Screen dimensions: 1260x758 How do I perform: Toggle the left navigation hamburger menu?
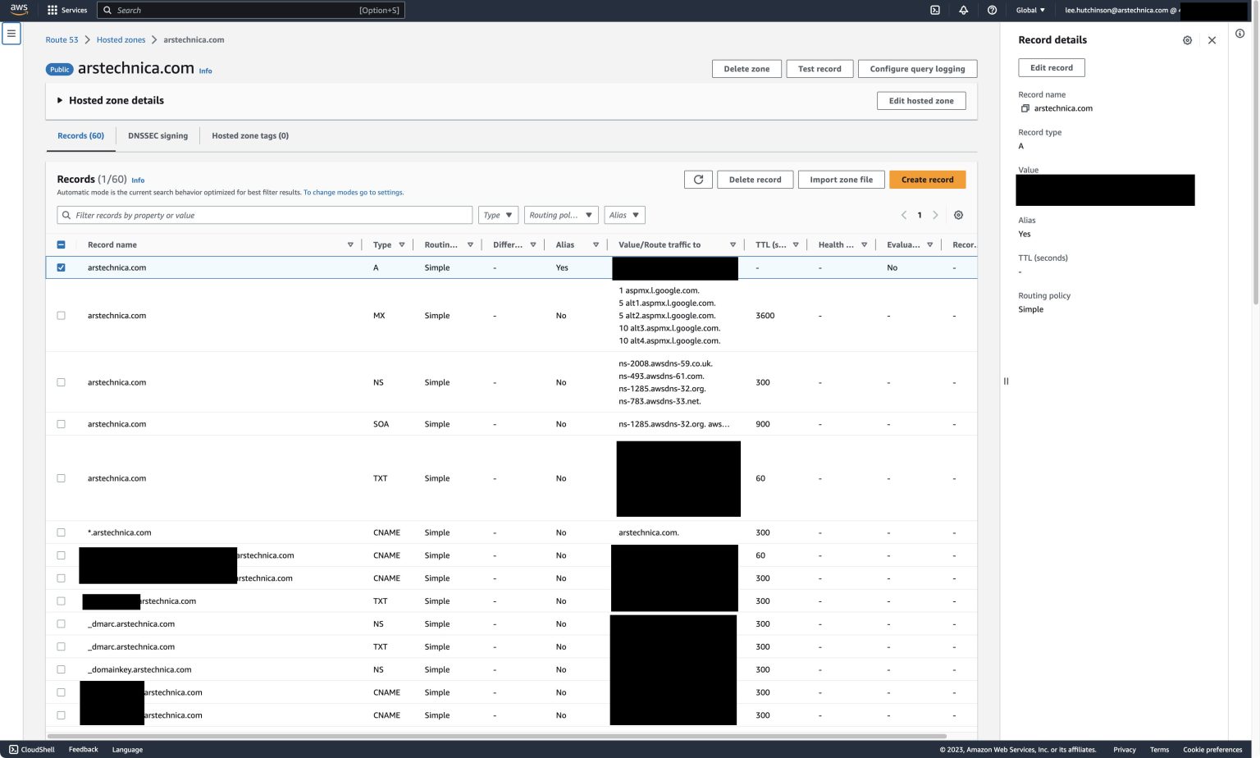pos(11,34)
